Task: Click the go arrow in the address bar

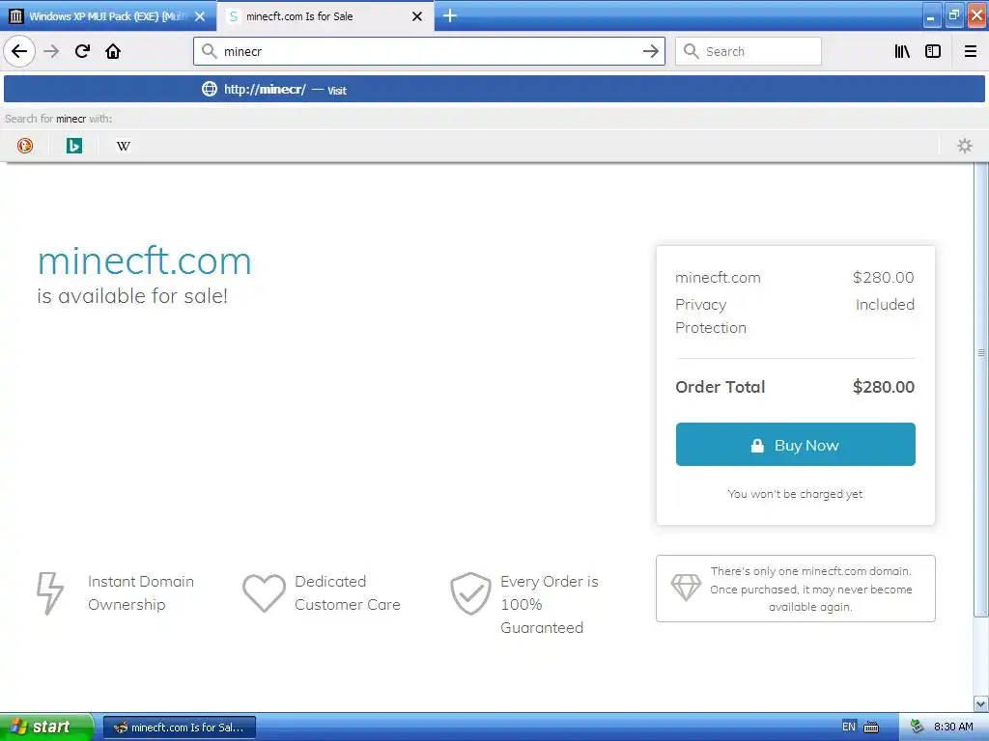Action: pos(650,51)
